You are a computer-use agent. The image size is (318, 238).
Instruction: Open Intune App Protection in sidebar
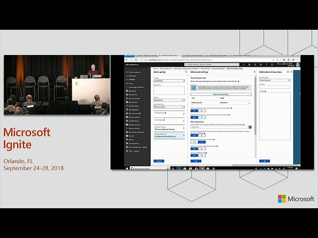[x=135, y=87]
